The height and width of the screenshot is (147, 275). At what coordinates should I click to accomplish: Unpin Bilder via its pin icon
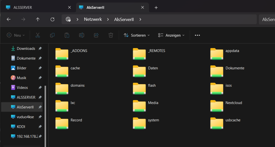pos(40,68)
